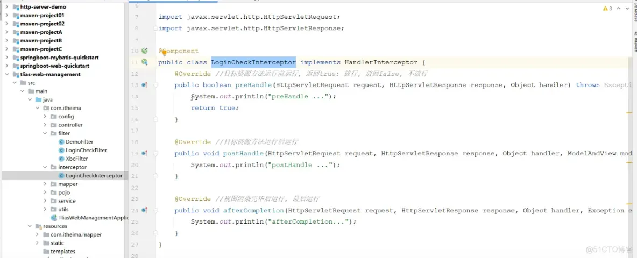Click the templates folder icon
This screenshot has width=637, height=258.
click(x=46, y=251)
